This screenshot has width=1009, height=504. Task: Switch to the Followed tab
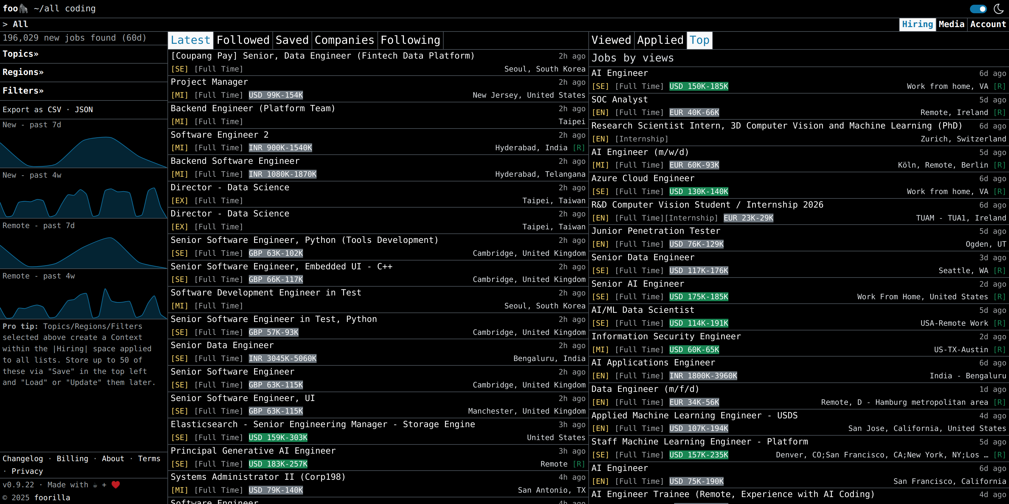(243, 40)
